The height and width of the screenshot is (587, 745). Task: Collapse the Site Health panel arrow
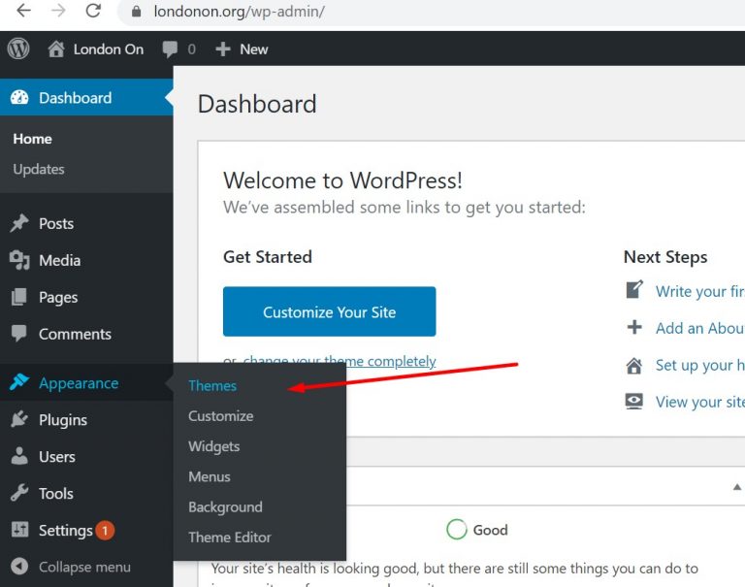pyautogui.click(x=737, y=487)
